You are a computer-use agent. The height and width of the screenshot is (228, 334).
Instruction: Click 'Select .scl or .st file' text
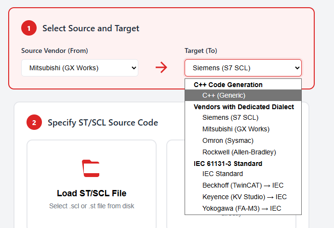pyautogui.click(x=92, y=206)
